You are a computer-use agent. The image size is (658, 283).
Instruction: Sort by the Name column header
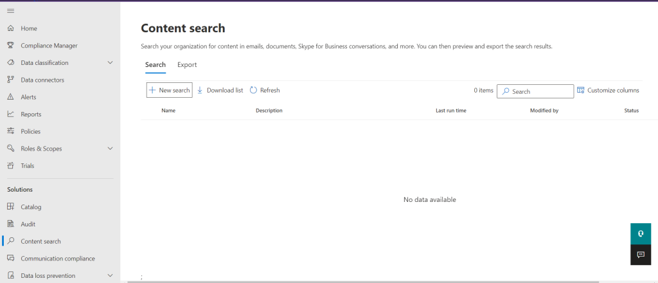coord(168,111)
